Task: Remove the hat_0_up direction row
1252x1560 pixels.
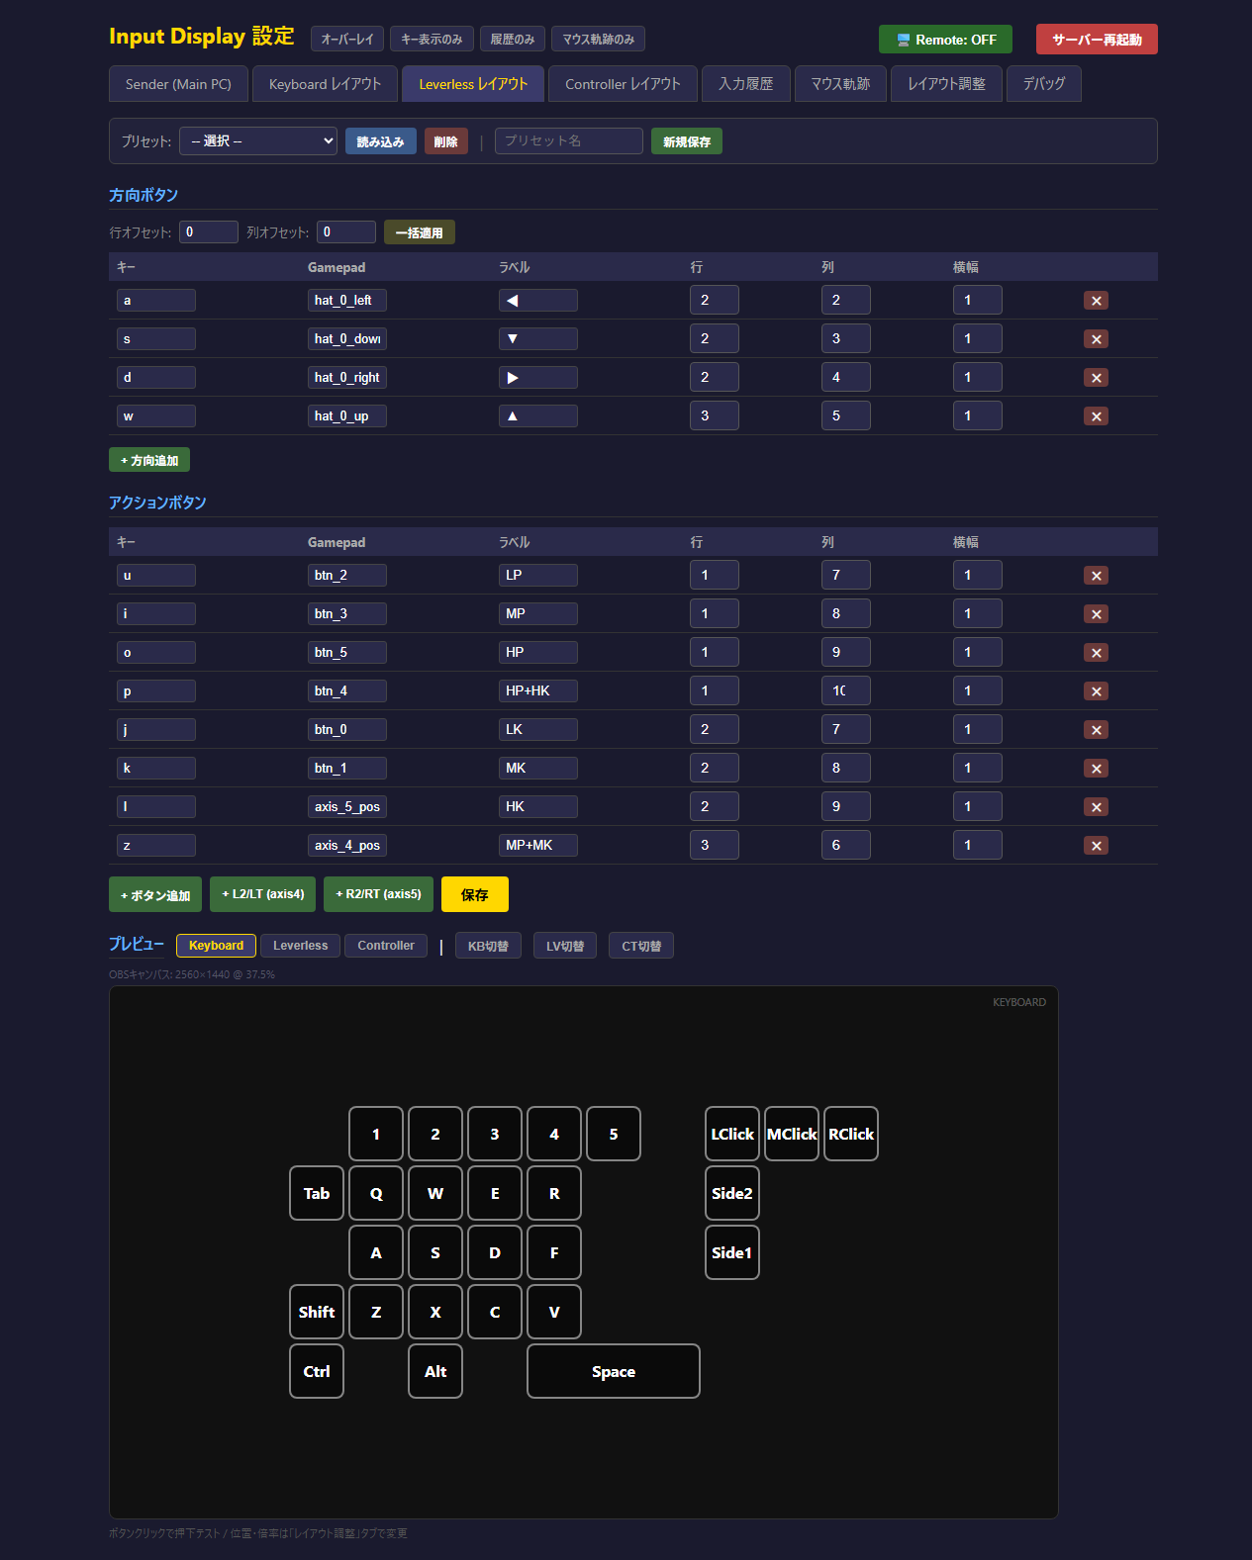Action: (1096, 416)
